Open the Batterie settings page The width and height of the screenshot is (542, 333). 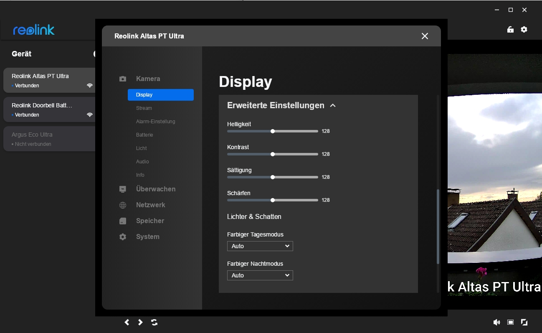tap(144, 135)
